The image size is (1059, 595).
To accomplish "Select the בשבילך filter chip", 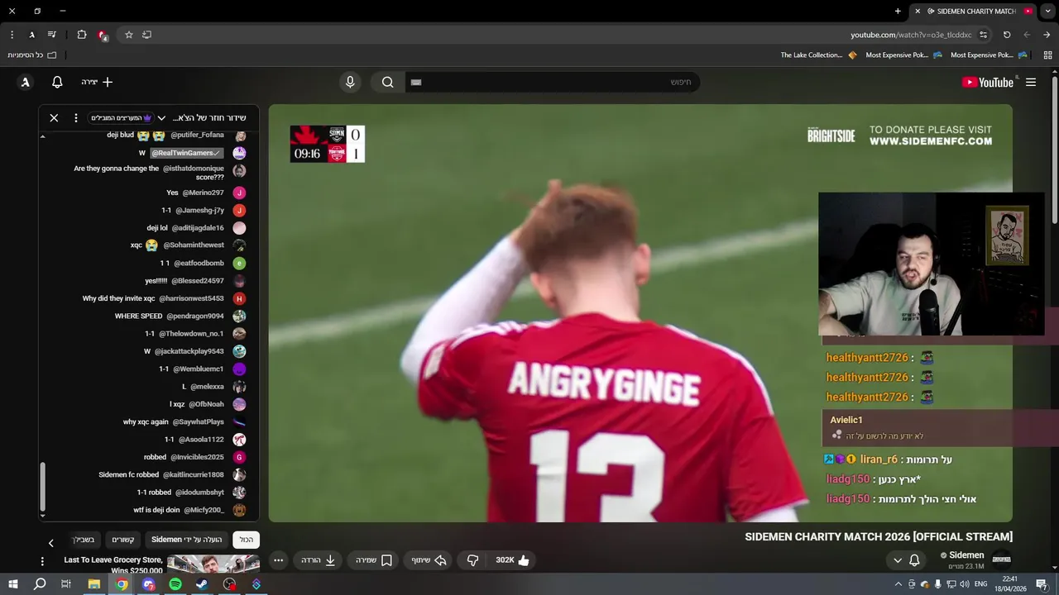I will [x=85, y=540].
